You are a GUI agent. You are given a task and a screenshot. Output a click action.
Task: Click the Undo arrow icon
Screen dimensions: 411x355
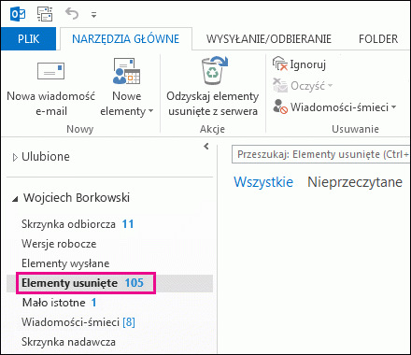[72, 14]
